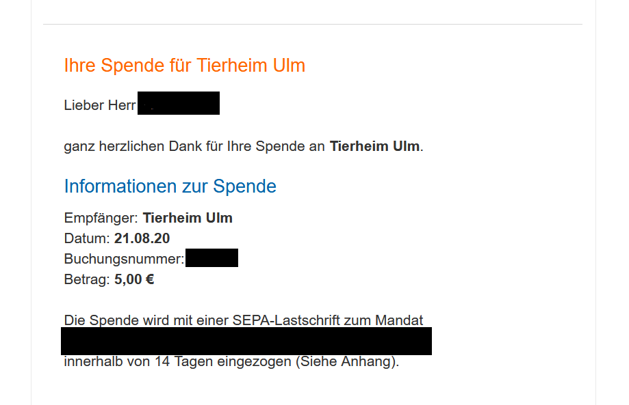The image size is (629, 405).
Task: Click the 'Datum:' label
Action: (87, 238)
